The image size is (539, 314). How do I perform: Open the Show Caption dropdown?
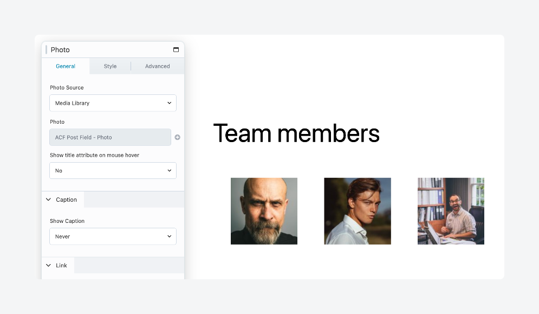[x=113, y=236]
